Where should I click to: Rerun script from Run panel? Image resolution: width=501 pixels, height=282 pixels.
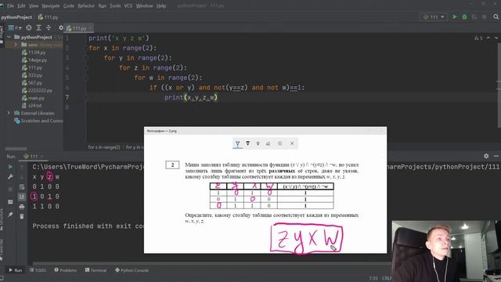point(10,167)
